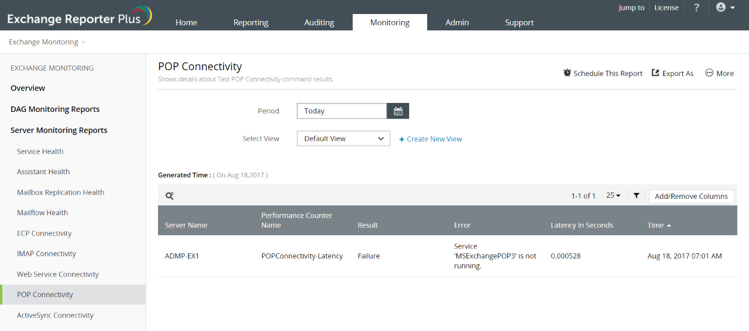Click the Add/Remove Columns button
Image resolution: width=749 pixels, height=331 pixels.
(691, 196)
